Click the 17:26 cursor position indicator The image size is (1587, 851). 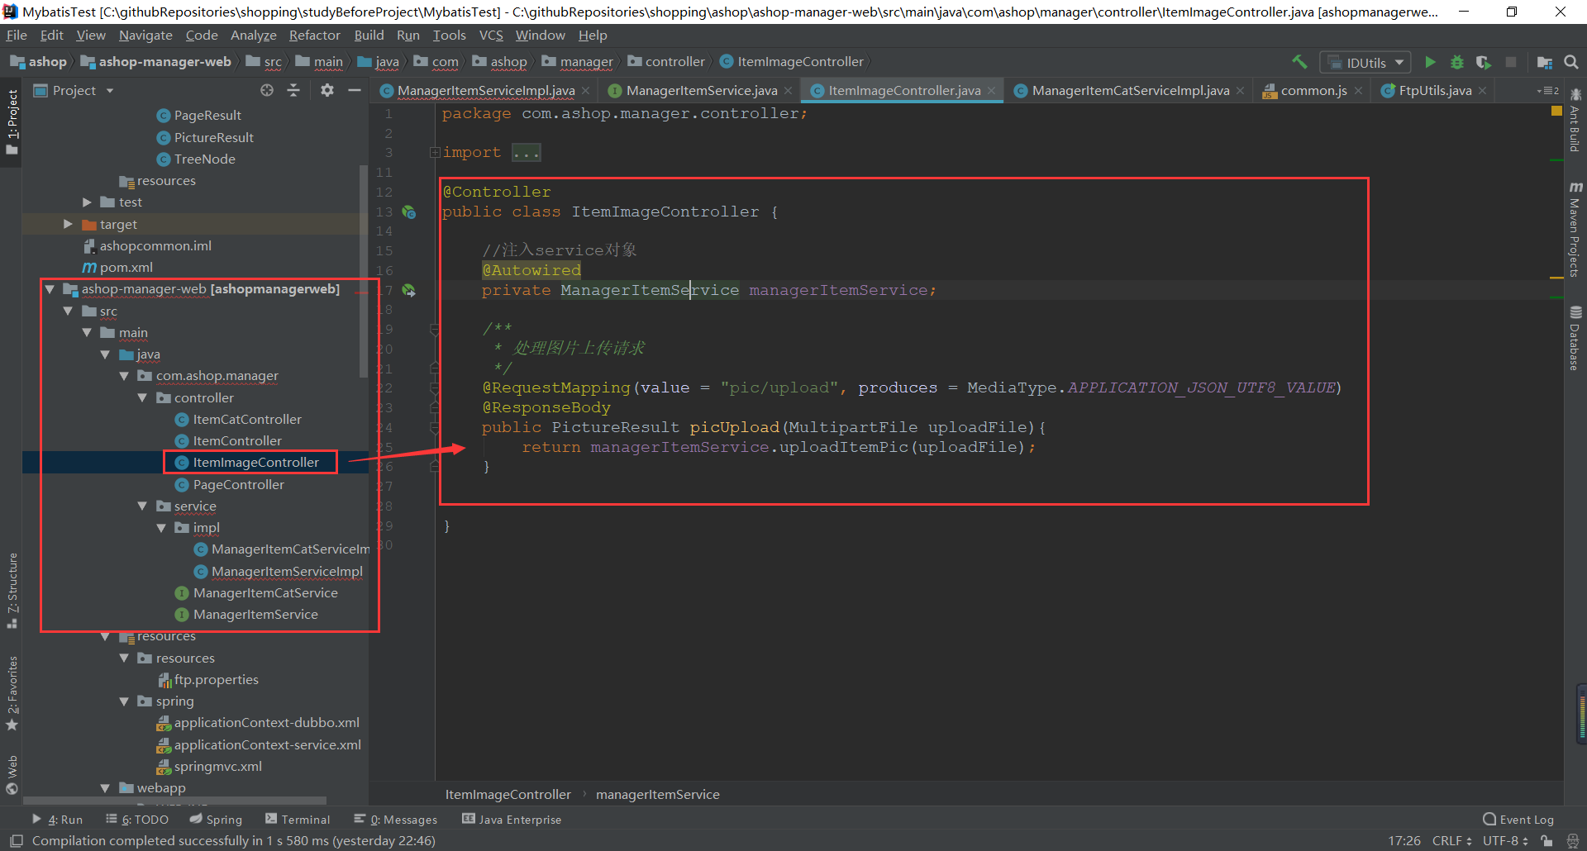1404,841
